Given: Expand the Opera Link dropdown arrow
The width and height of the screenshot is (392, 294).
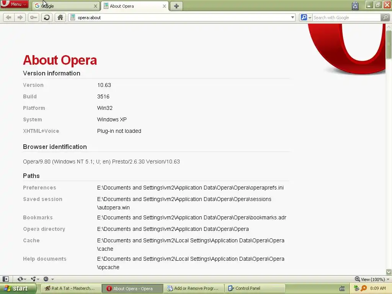Looking at the screenshot, I should pyautogui.click(x=25, y=279).
